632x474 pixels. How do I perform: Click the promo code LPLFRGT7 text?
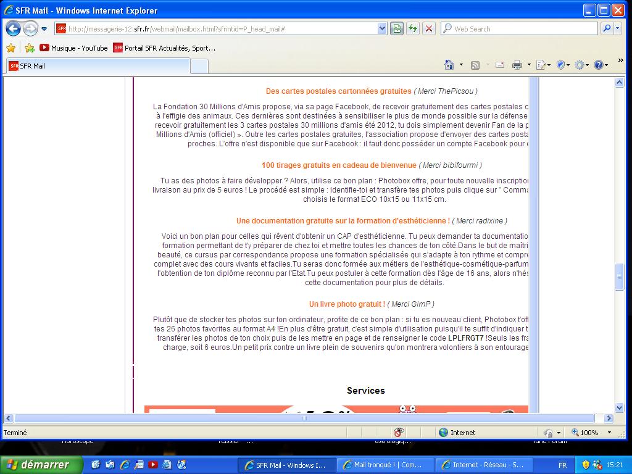coord(465,338)
